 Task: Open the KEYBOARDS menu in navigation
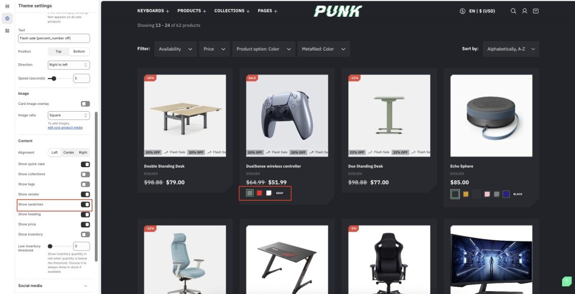[153, 11]
